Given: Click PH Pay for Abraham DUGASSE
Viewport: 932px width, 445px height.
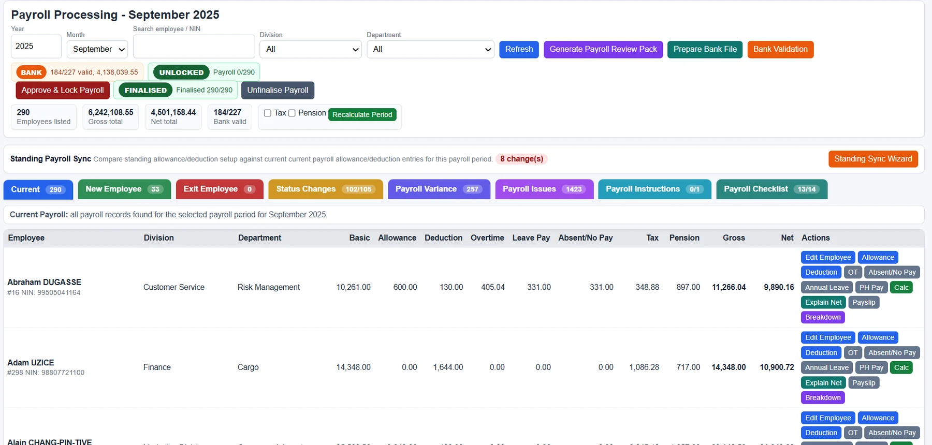Looking at the screenshot, I should pos(871,288).
